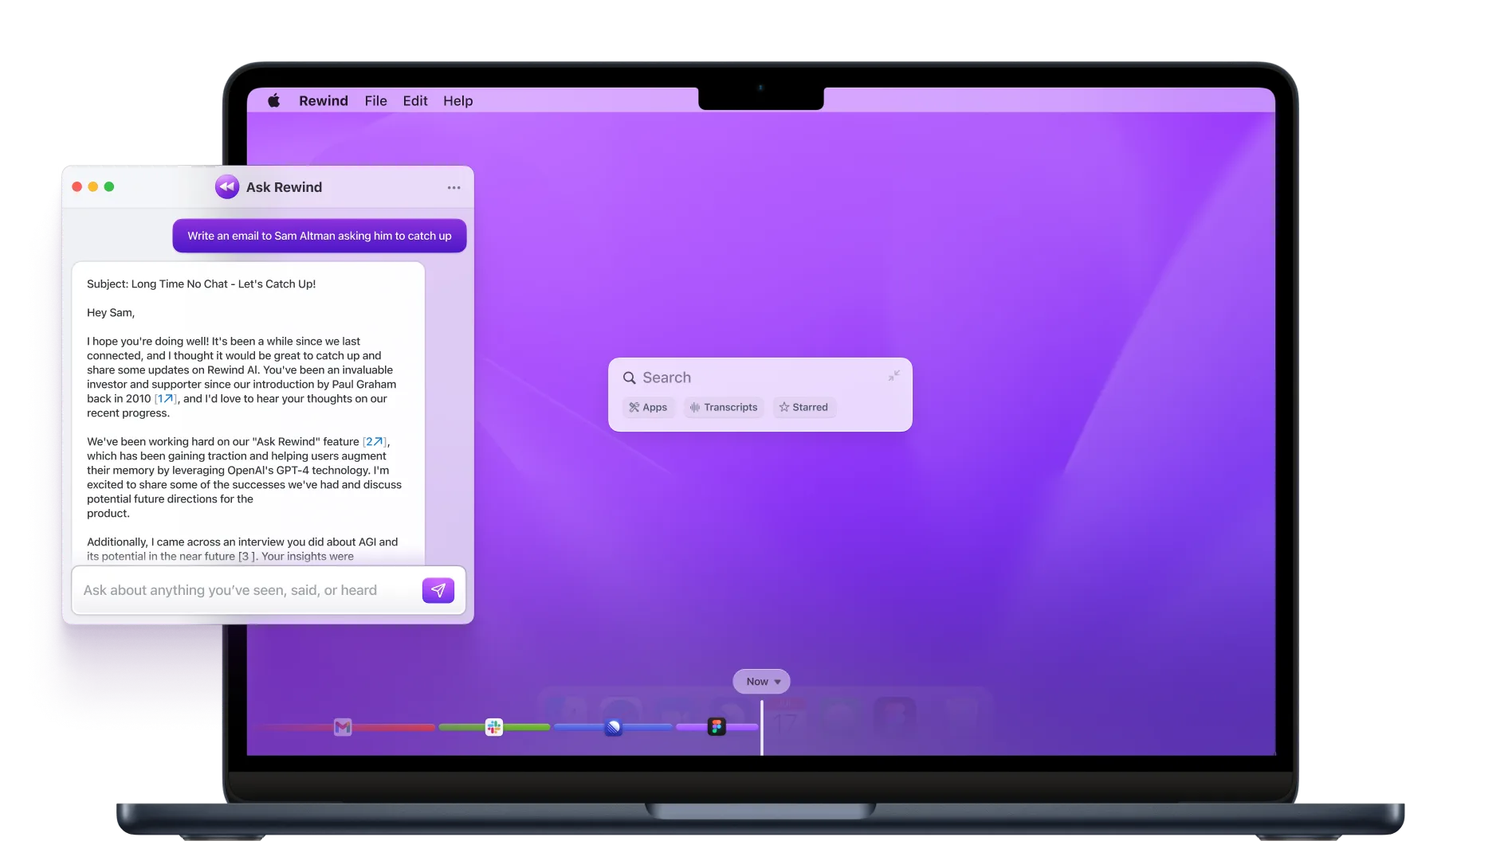This screenshot has width=1508, height=841.
Task: Click the magnifying glass search icon
Action: coord(629,377)
